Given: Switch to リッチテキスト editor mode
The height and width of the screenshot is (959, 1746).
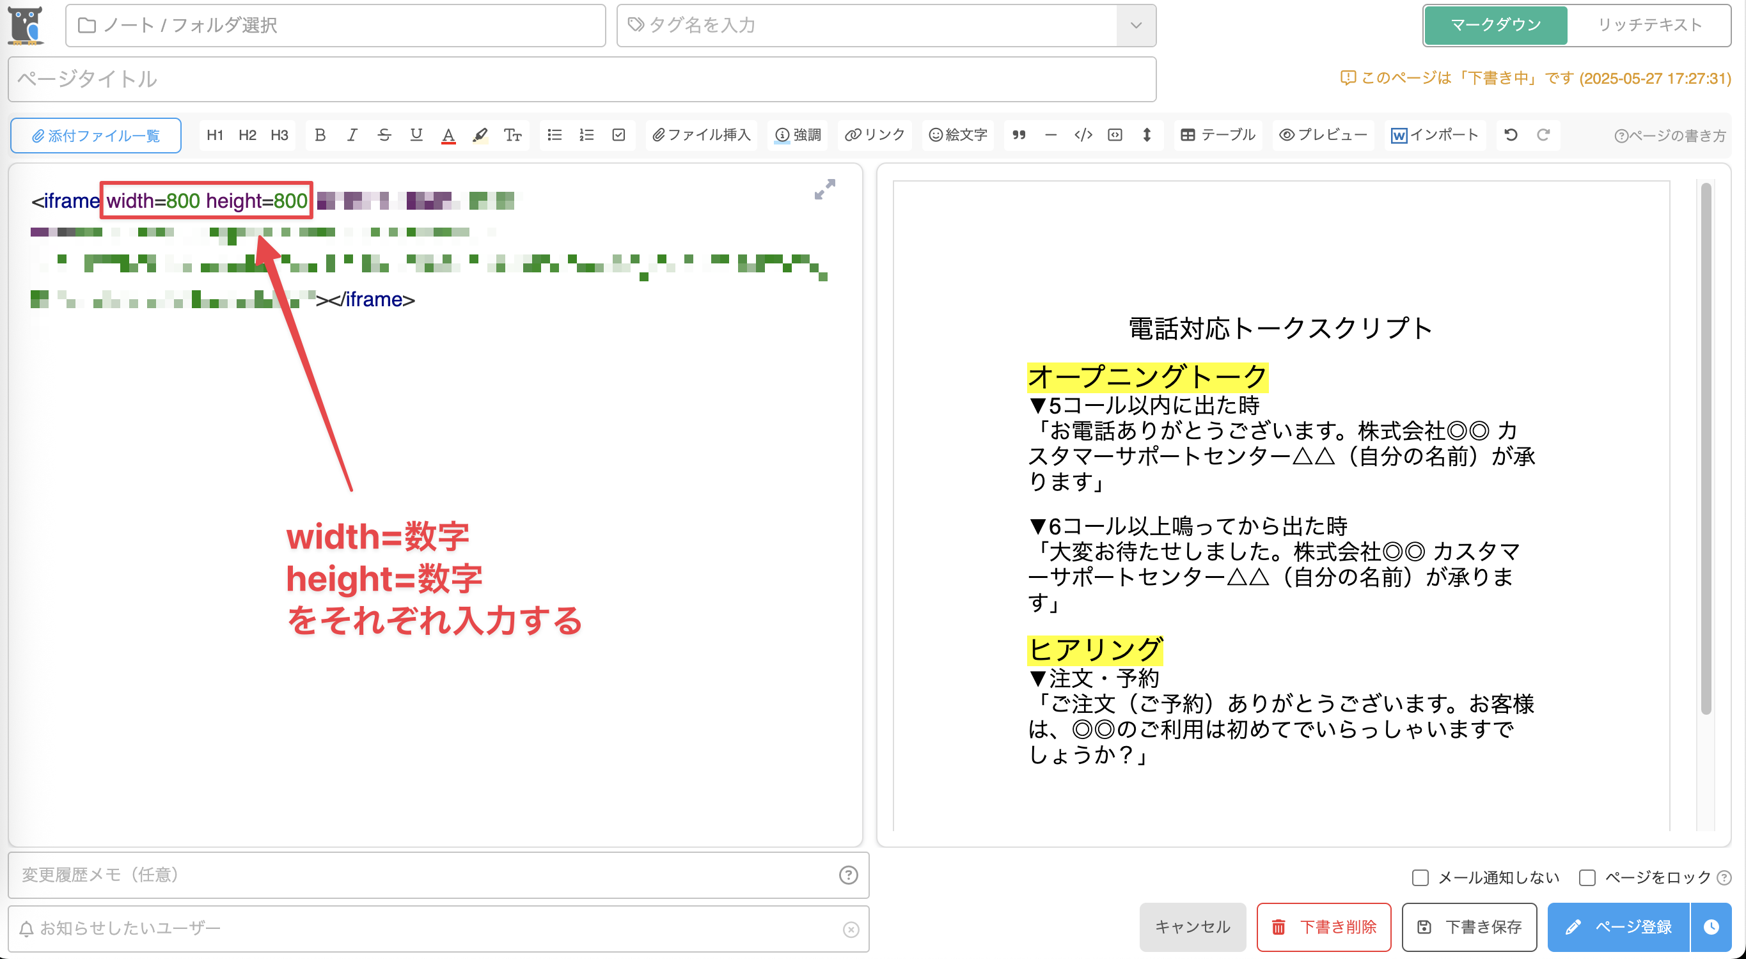Looking at the screenshot, I should (x=1650, y=26).
